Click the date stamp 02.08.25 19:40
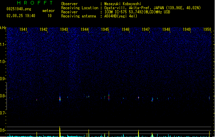 (x=21, y=16)
